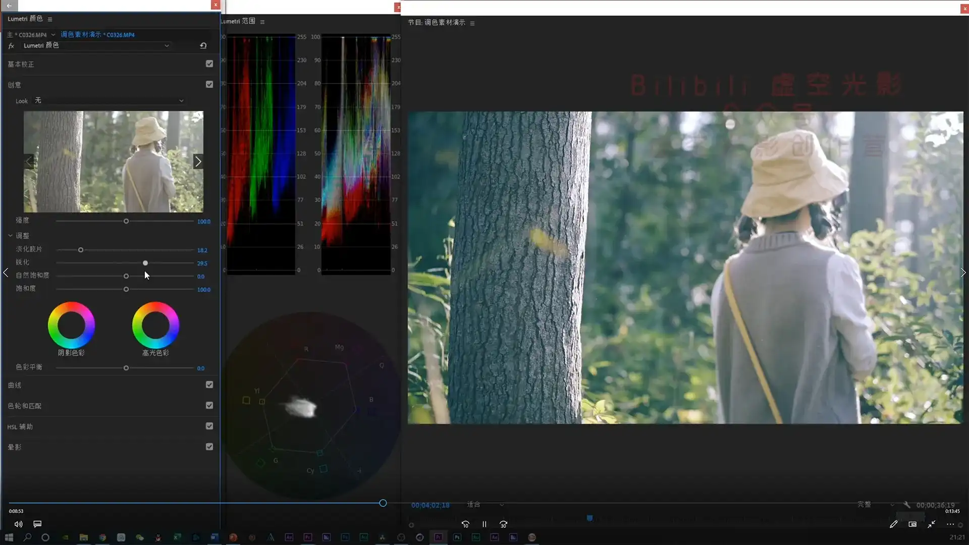The image size is (969, 545).
Task: Collapse the 调整 section chevron
Action: (x=10, y=236)
